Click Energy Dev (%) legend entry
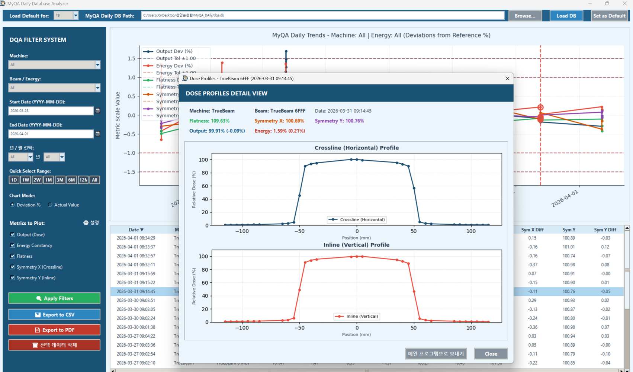The width and height of the screenshot is (633, 372). [x=168, y=66]
